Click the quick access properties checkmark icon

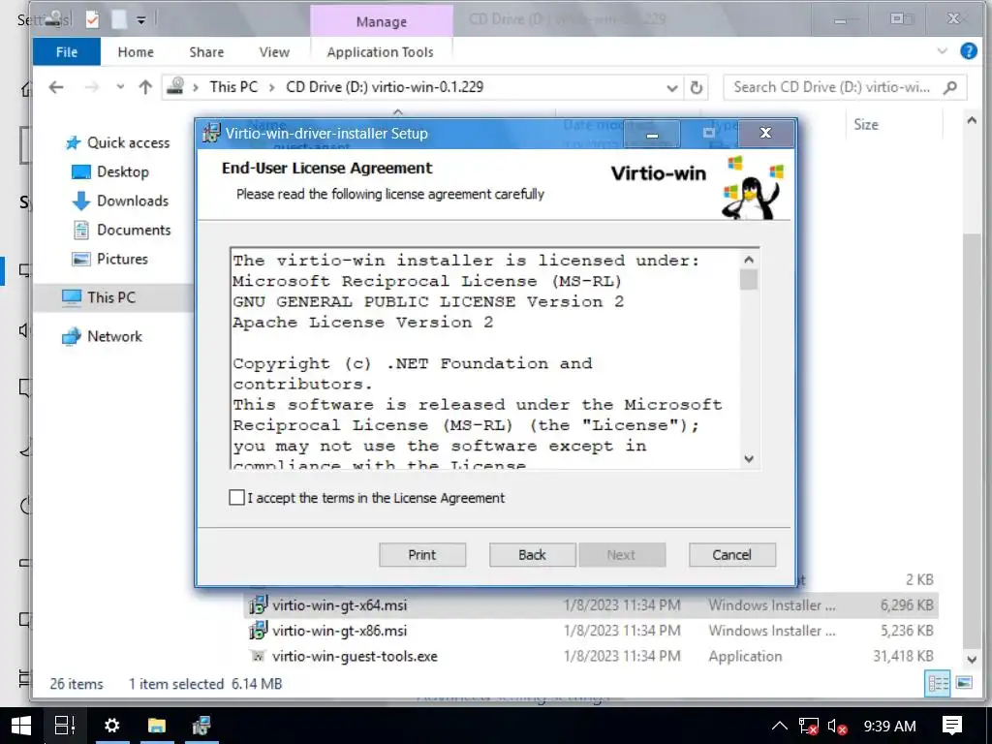tap(92, 20)
